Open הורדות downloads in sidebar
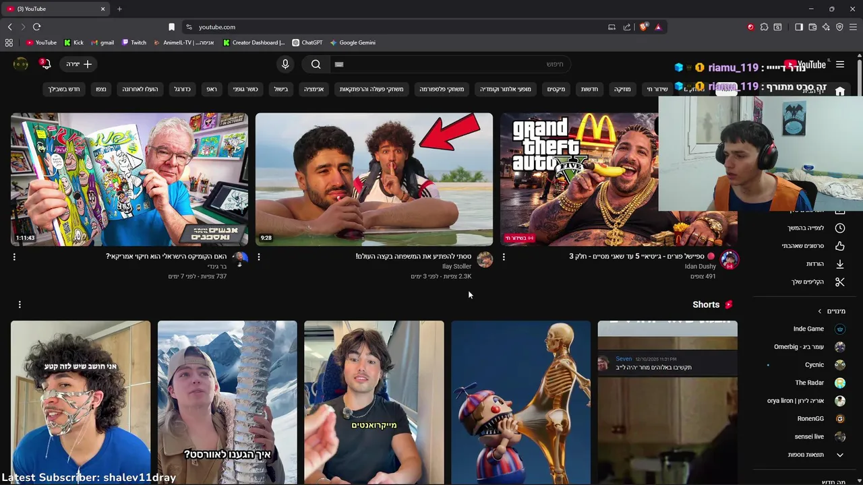Viewport: 863px width, 485px height. [x=805, y=264]
